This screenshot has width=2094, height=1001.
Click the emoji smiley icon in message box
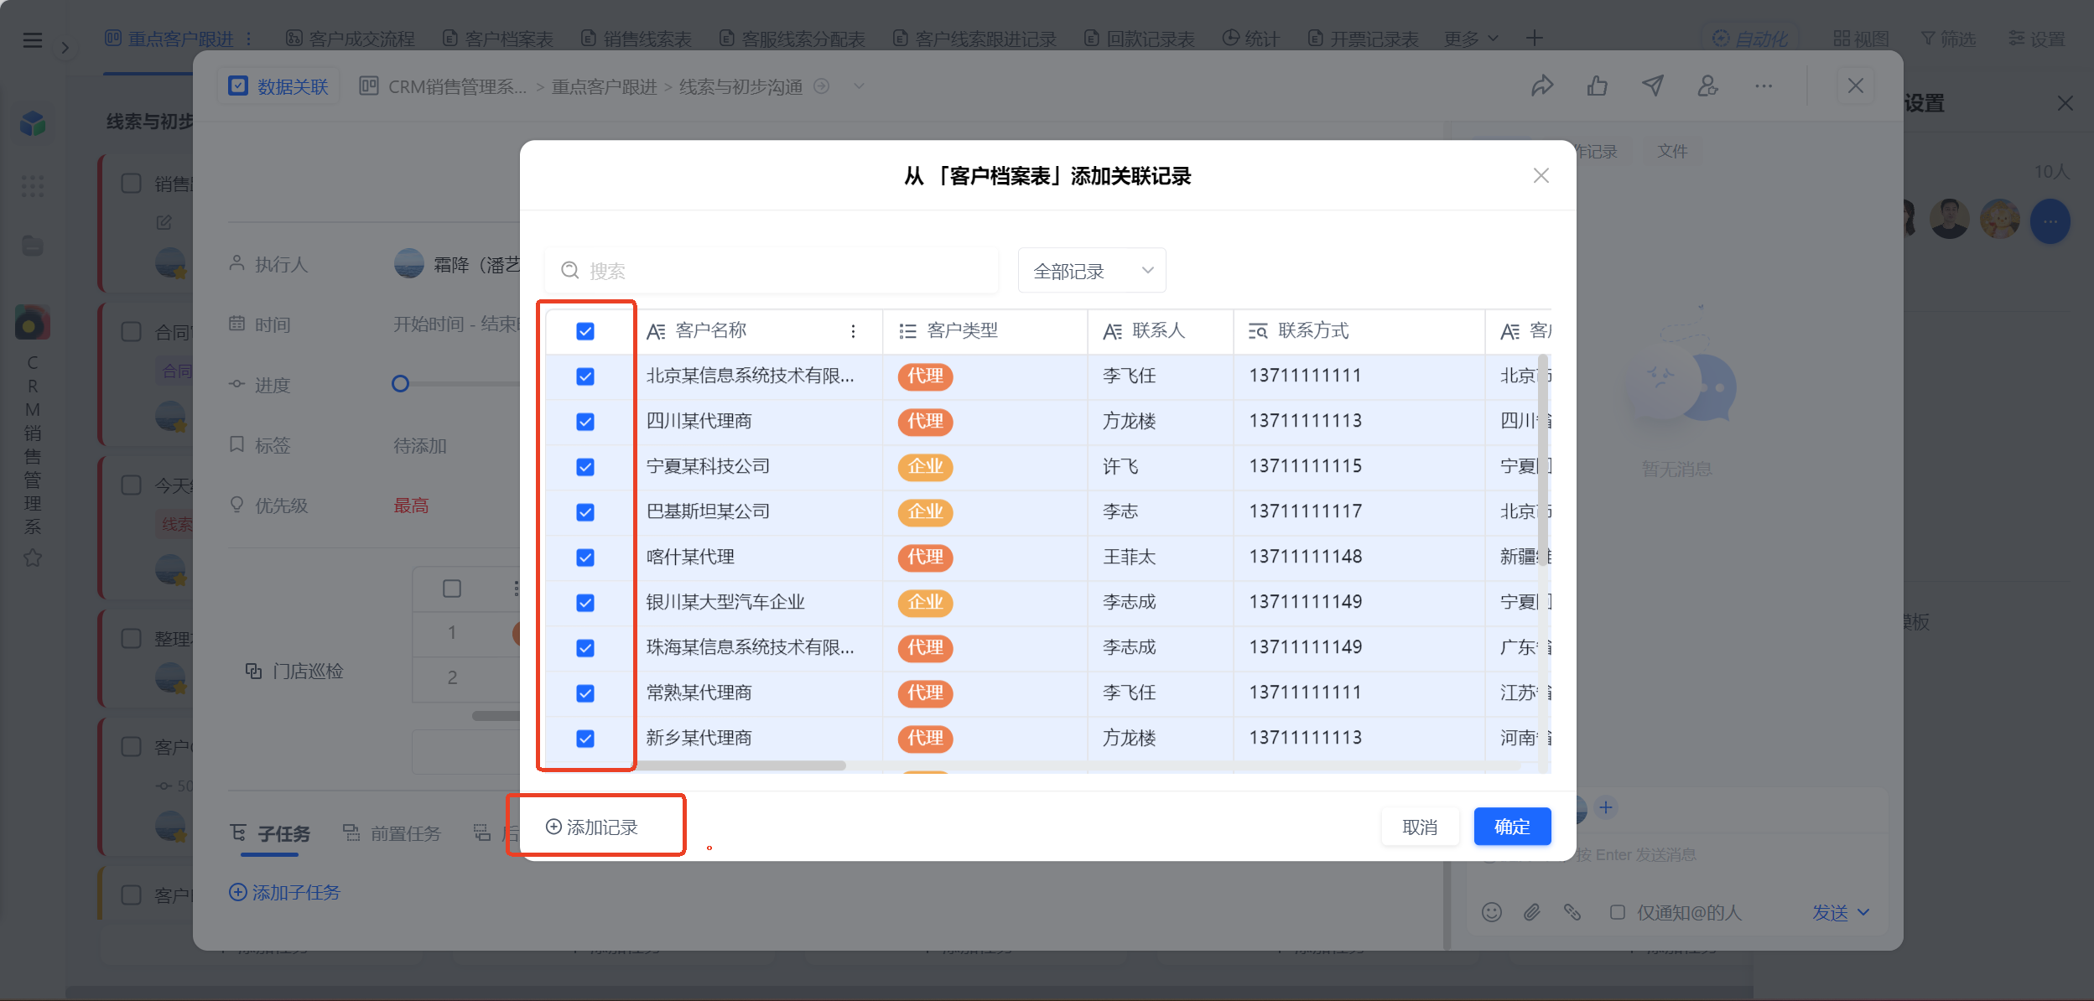click(1491, 912)
